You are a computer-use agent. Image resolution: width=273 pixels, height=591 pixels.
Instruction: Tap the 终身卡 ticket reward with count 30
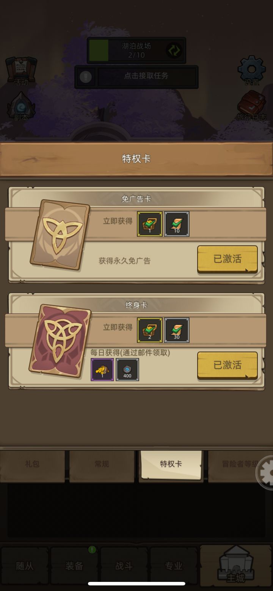pyautogui.click(x=177, y=330)
